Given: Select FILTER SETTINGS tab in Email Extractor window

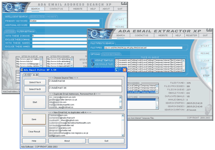Looking at the screenshot, I should click(x=111, y=54).
